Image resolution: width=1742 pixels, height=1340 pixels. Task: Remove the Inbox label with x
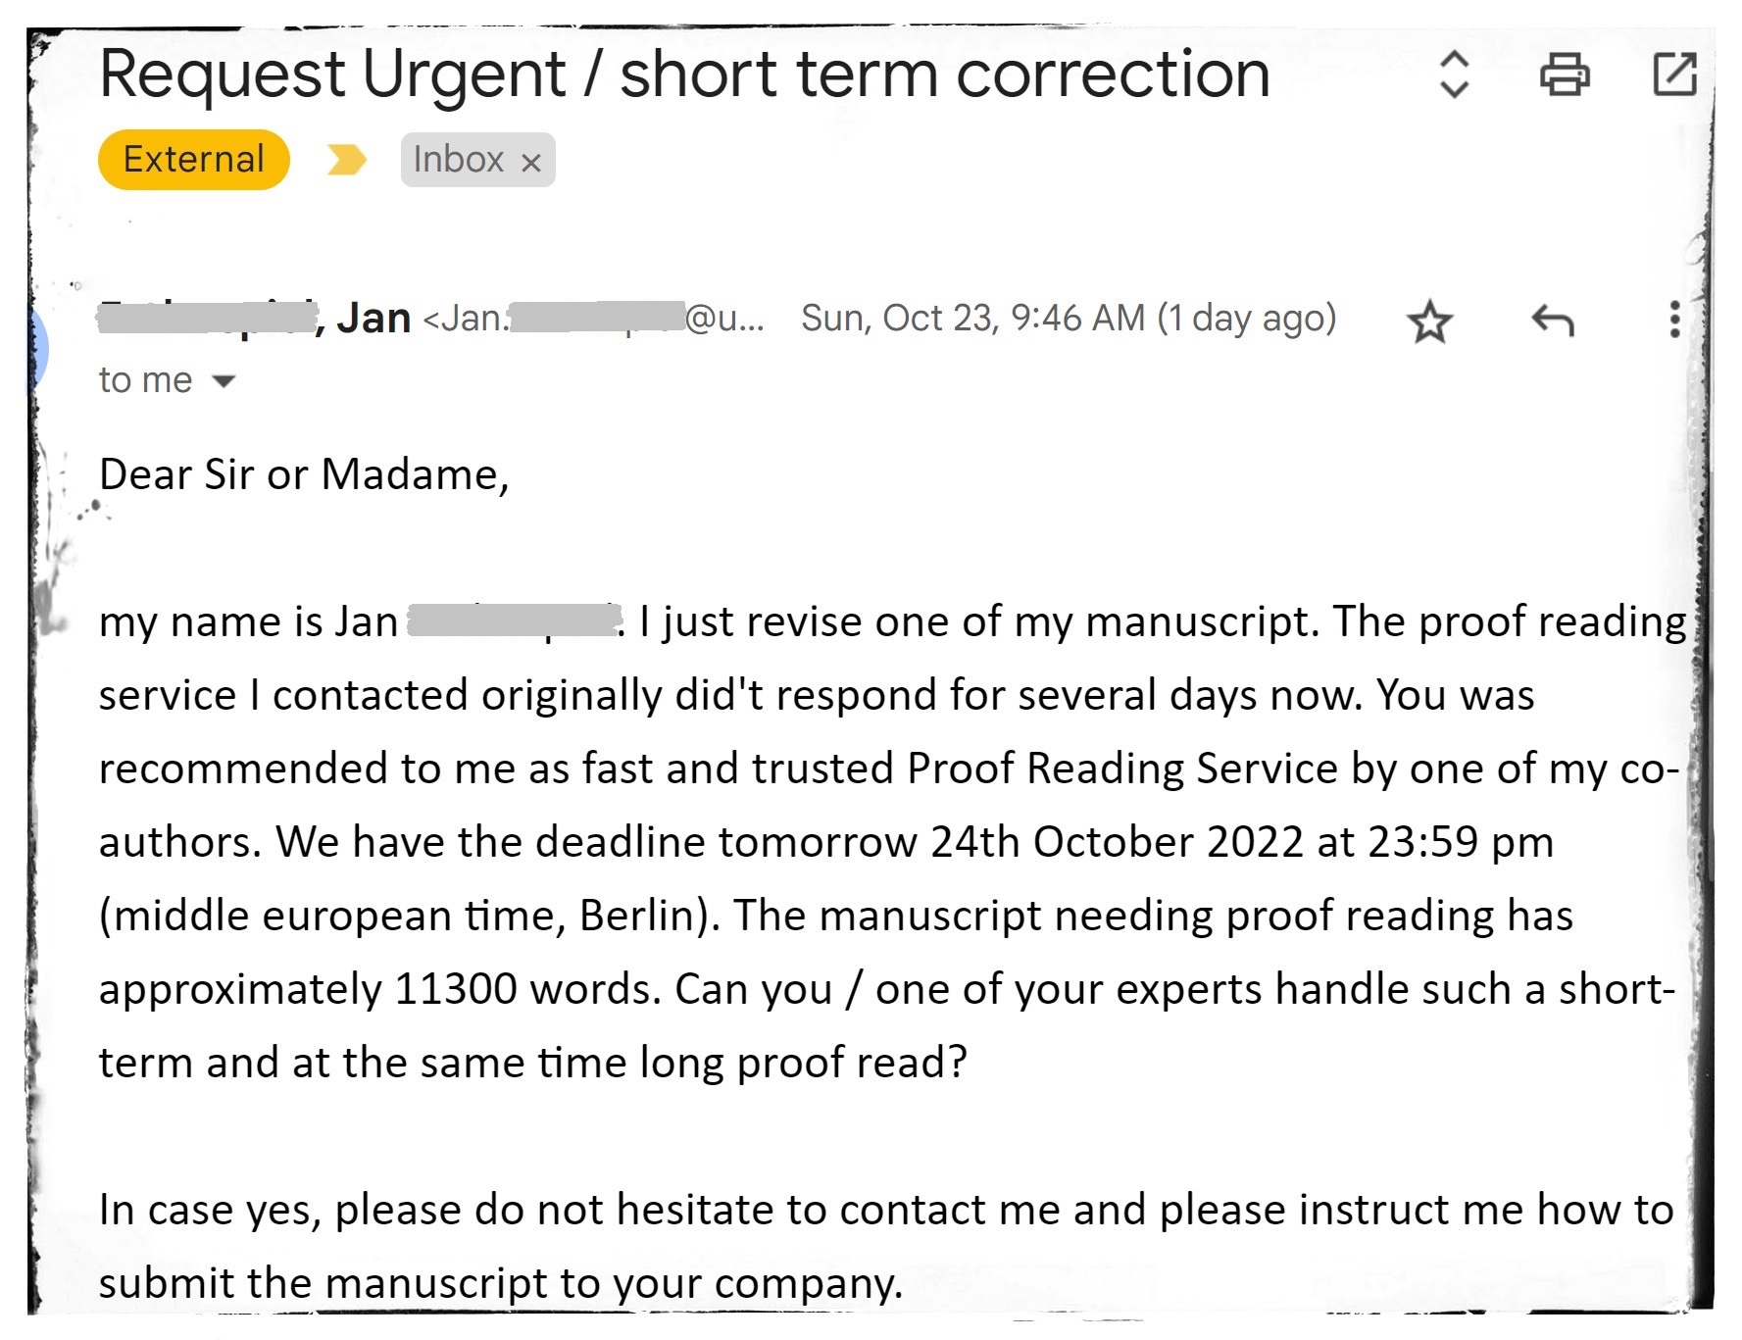pyautogui.click(x=530, y=162)
